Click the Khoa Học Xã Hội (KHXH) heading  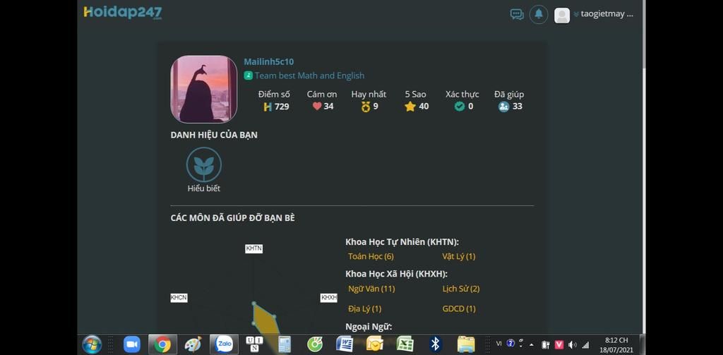[397, 274]
